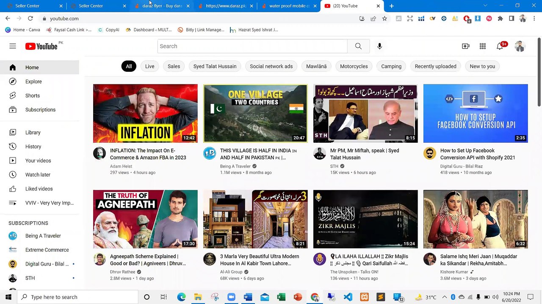The height and width of the screenshot is (304, 542).
Task: Open the CopyAI bookmark
Action: click(108, 30)
